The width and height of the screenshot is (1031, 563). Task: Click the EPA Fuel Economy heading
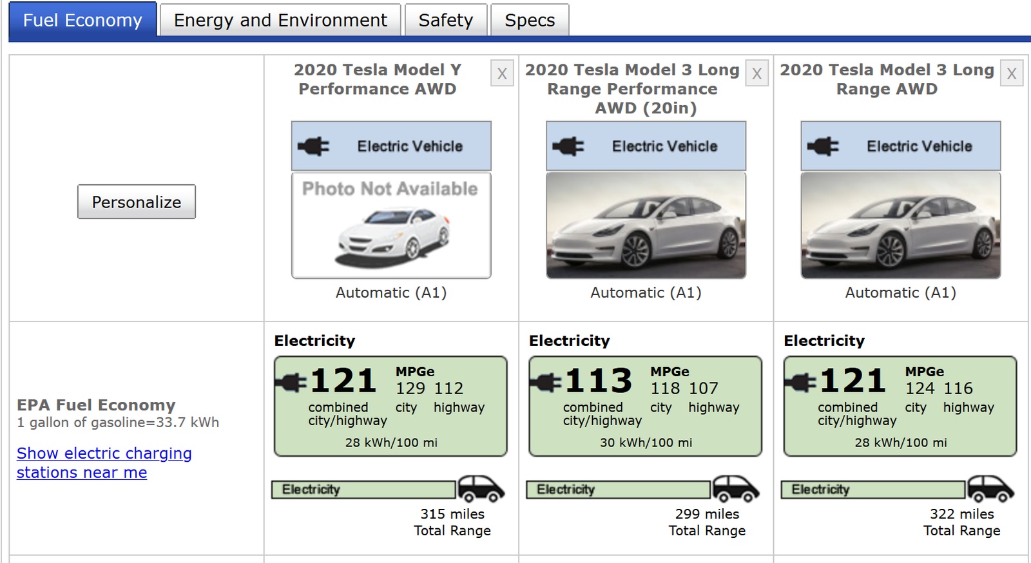[x=96, y=405]
